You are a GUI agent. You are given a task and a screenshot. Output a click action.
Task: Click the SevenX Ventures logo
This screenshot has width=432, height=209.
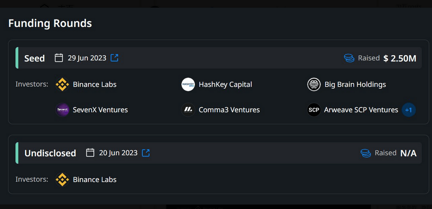coord(62,110)
